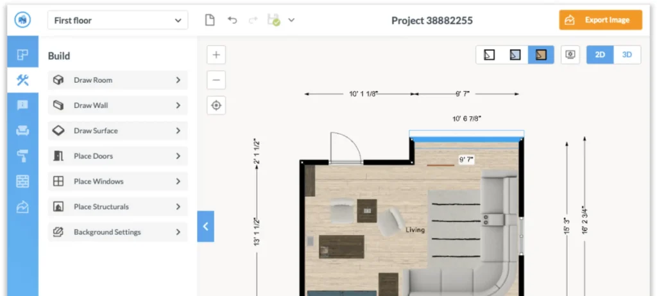657x296 pixels.
Task: Open the paint roller sidebar icon
Action: tap(22, 156)
